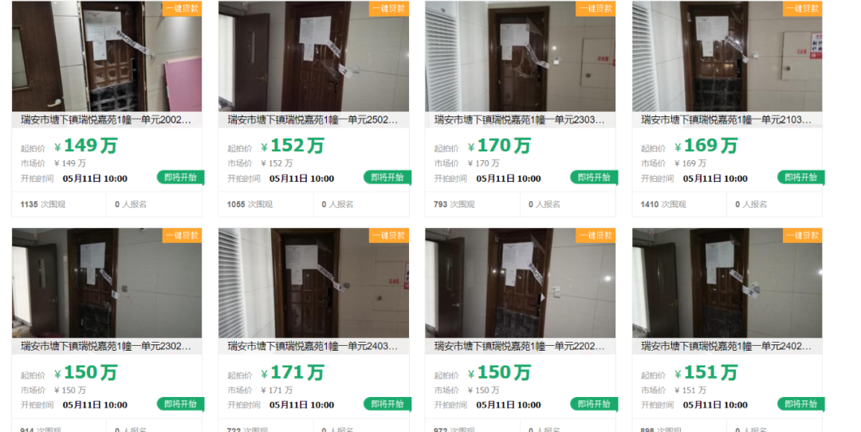Click 即将开始 button for the 171万 listing

[x=387, y=404]
